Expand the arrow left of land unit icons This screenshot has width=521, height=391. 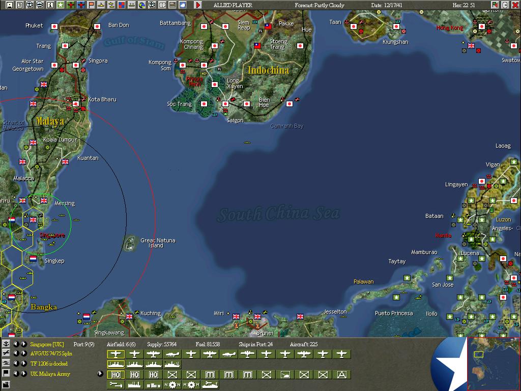(x=100, y=374)
